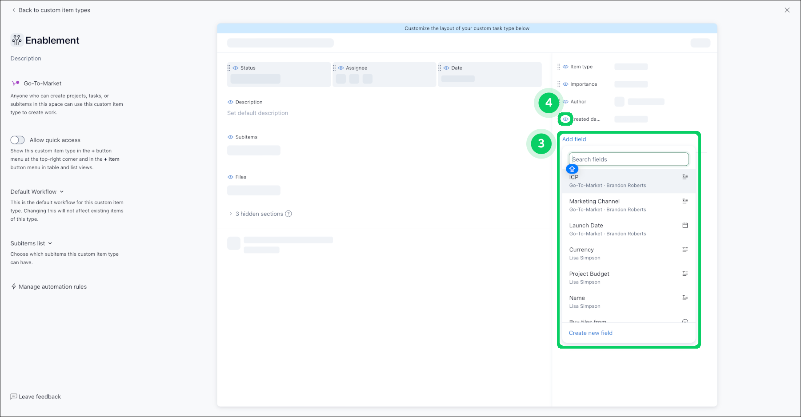Hide the Description section with eye icon
Viewport: 801px width, 417px height.
tap(230, 102)
